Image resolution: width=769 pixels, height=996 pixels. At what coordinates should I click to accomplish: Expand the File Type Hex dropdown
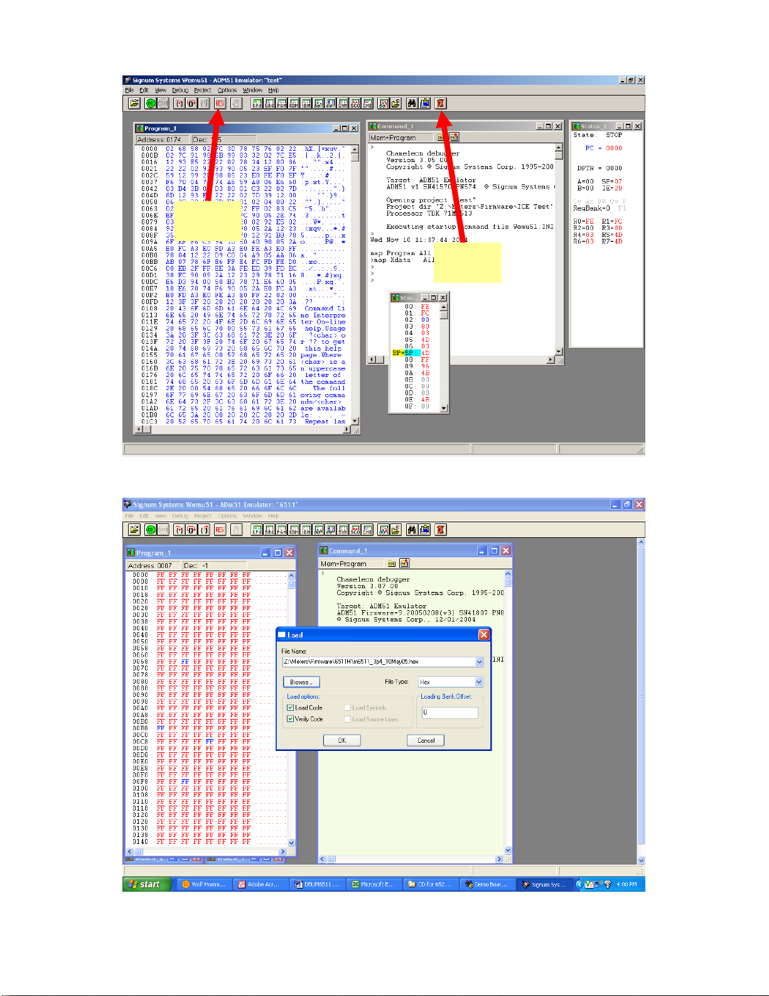(x=479, y=682)
